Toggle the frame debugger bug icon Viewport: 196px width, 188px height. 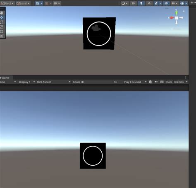150,82
